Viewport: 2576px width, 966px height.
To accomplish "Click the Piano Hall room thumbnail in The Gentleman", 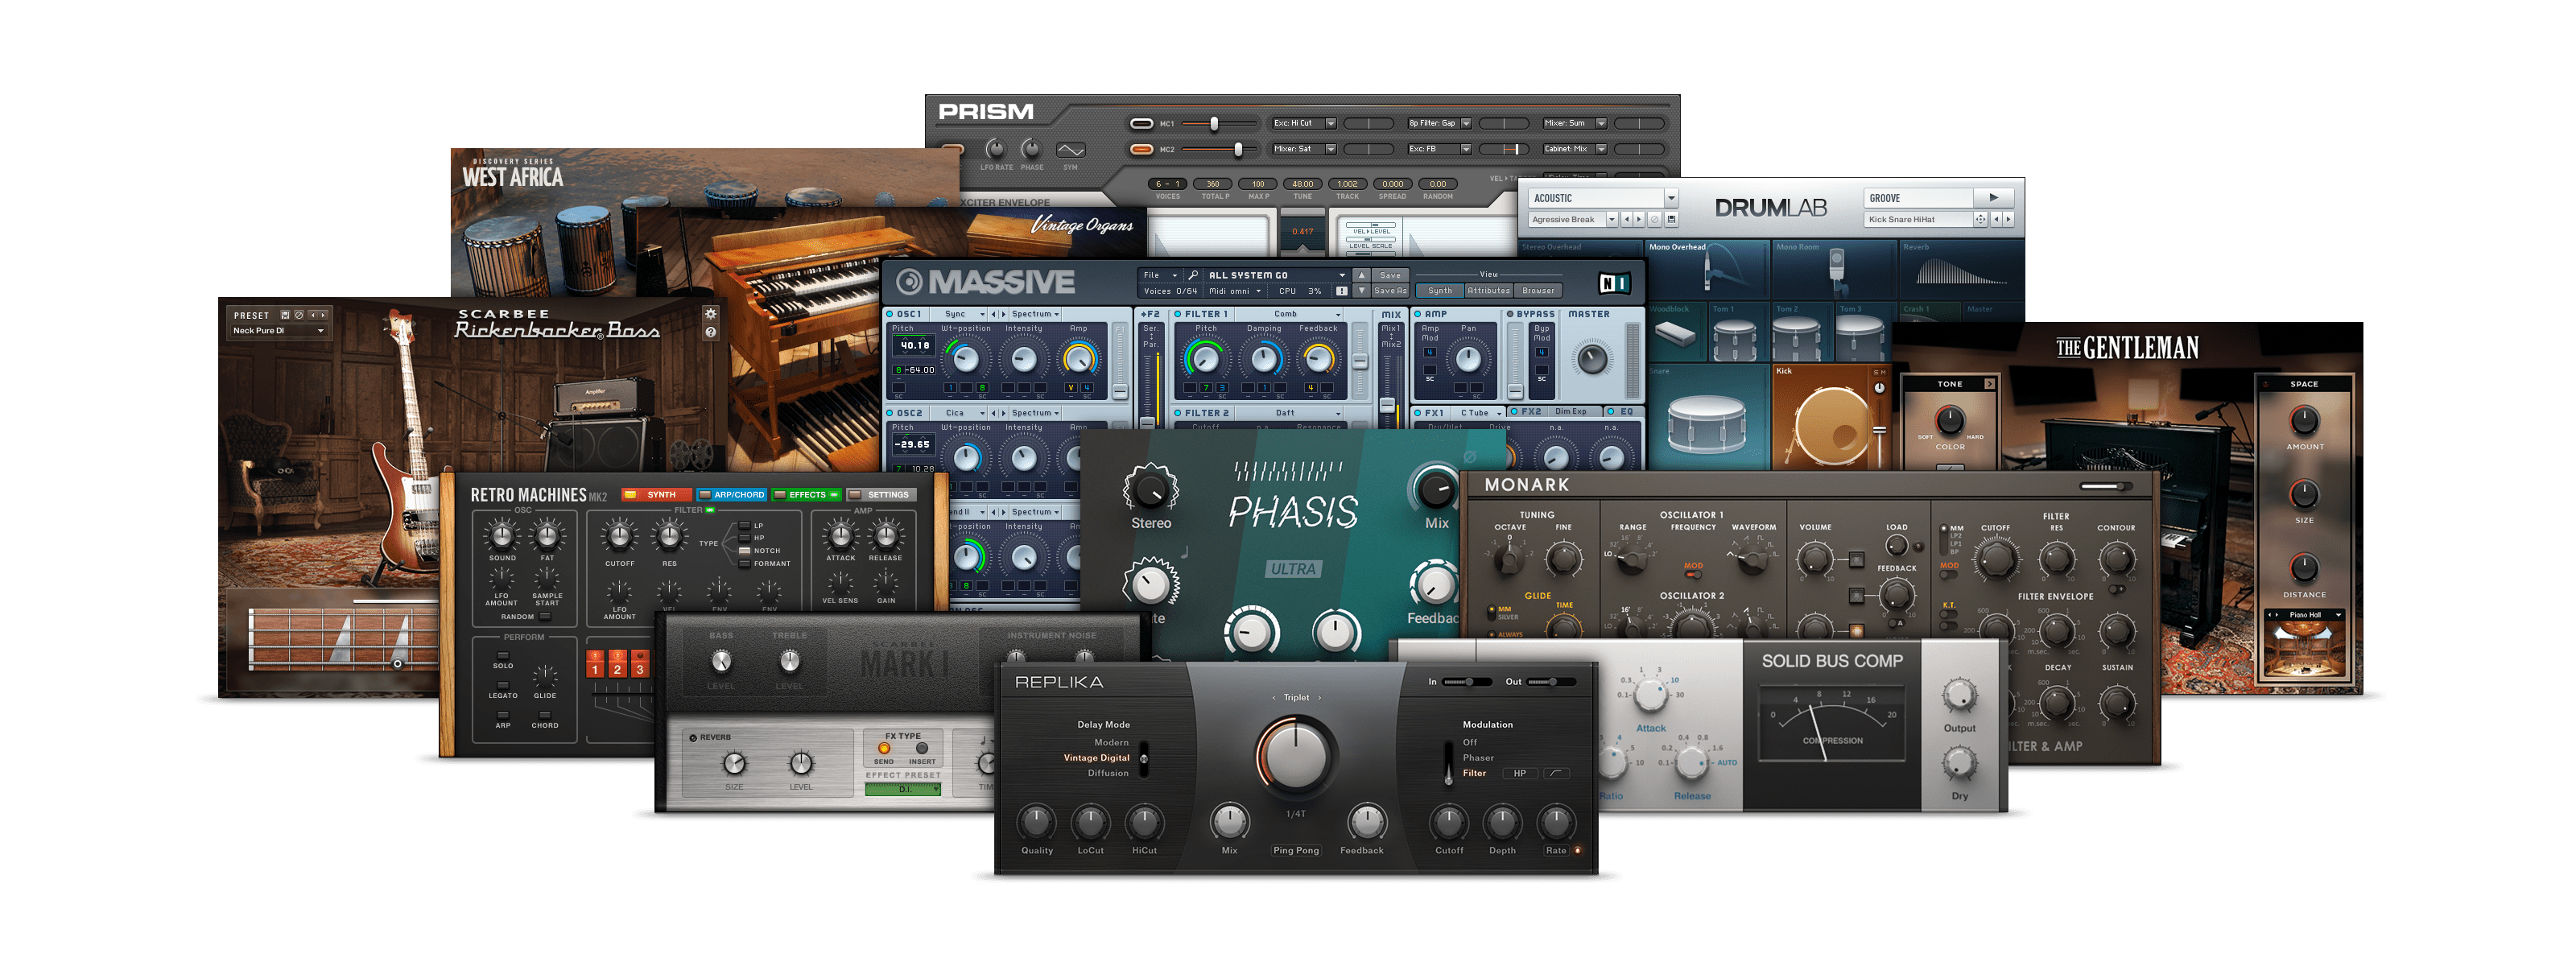I will tap(2304, 649).
